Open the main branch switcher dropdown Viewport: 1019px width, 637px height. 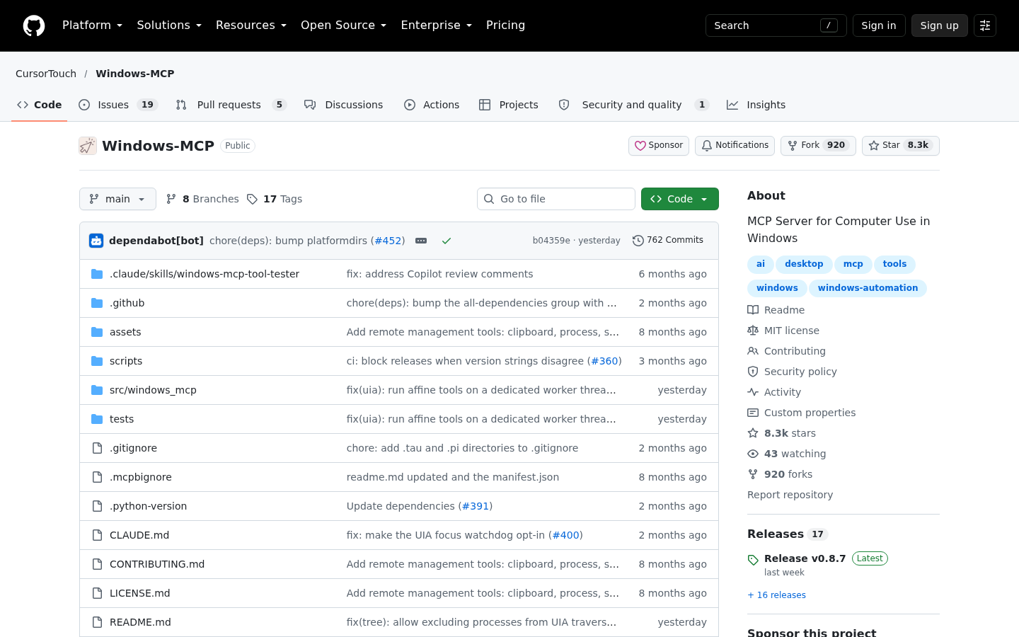point(117,199)
